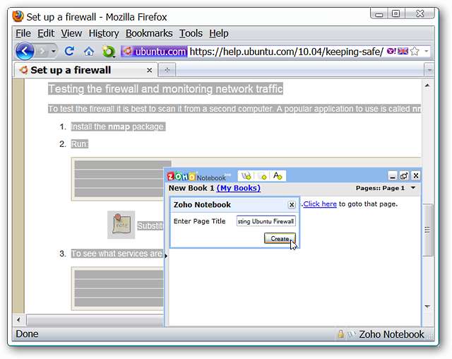Screen dimensions: 452x359
Task: Click horizontal scrollbar left arrow
Action: click(x=19, y=319)
